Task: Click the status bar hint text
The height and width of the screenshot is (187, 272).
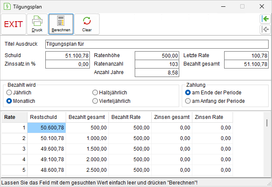Action: point(99,183)
